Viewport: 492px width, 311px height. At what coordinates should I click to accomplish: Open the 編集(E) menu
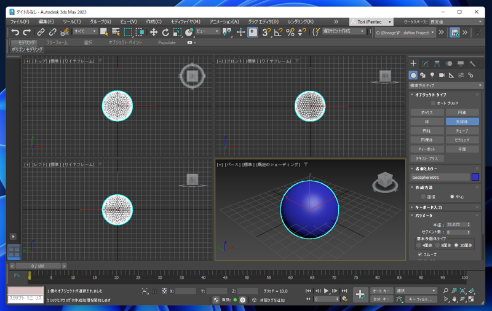tap(46, 22)
